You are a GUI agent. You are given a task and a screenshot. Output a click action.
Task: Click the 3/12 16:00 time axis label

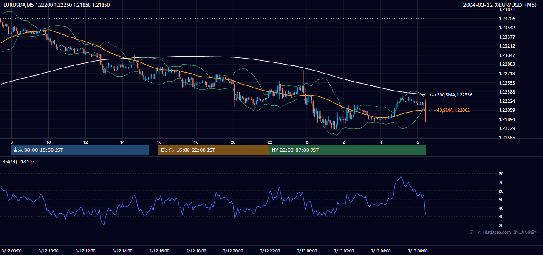[159, 251]
